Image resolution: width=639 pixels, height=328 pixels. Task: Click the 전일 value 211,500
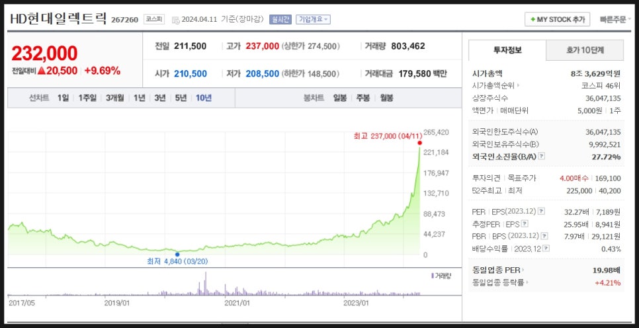tap(190, 46)
